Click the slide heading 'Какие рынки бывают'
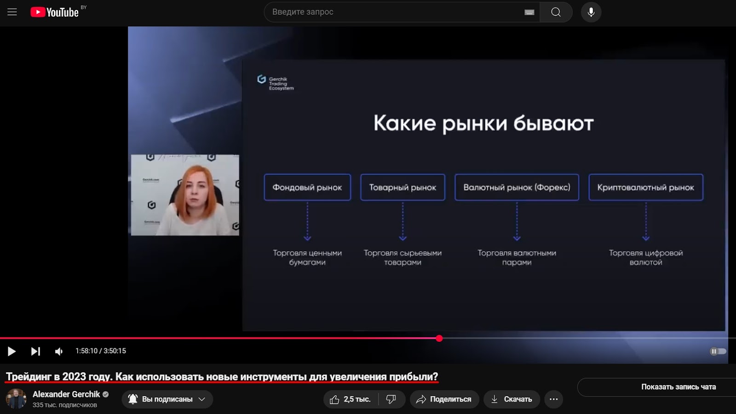Viewport: 736px width, 414px height. (x=483, y=123)
